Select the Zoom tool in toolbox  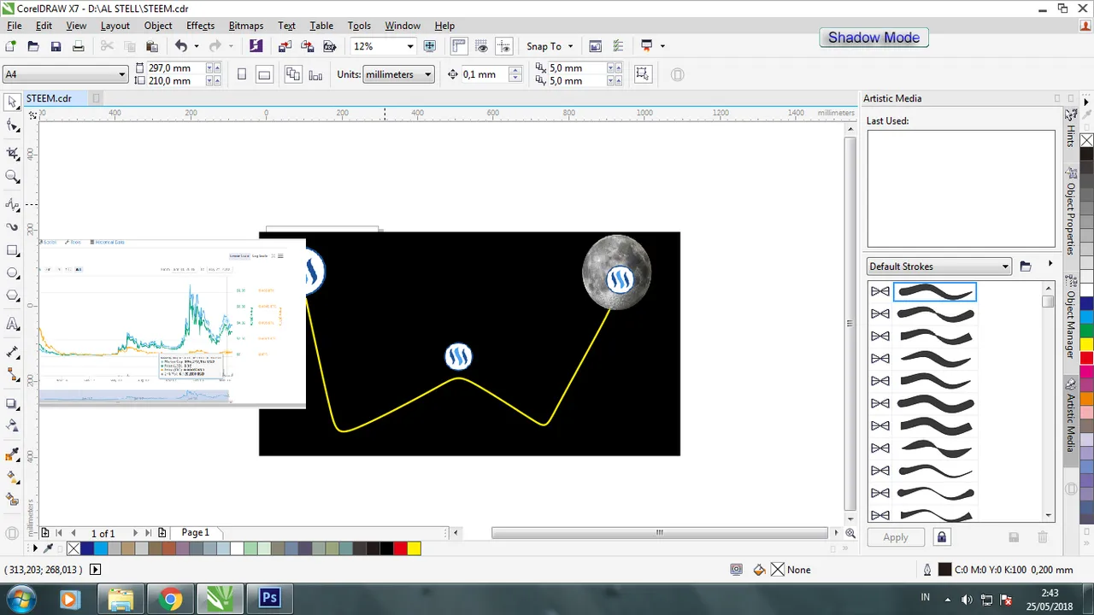[13, 177]
